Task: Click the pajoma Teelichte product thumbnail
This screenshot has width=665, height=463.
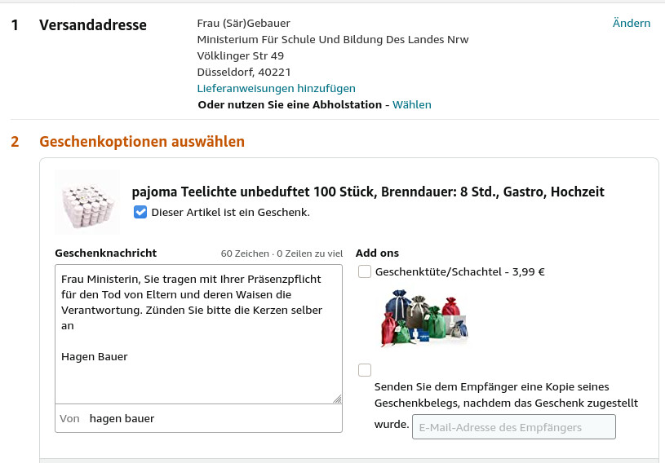Action: 86,202
